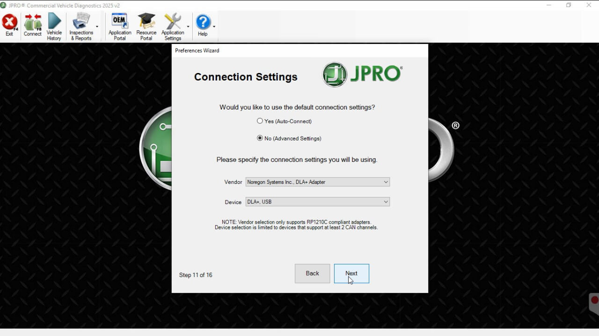Image resolution: width=599 pixels, height=336 pixels.
Task: Click the Back button
Action: click(x=312, y=273)
